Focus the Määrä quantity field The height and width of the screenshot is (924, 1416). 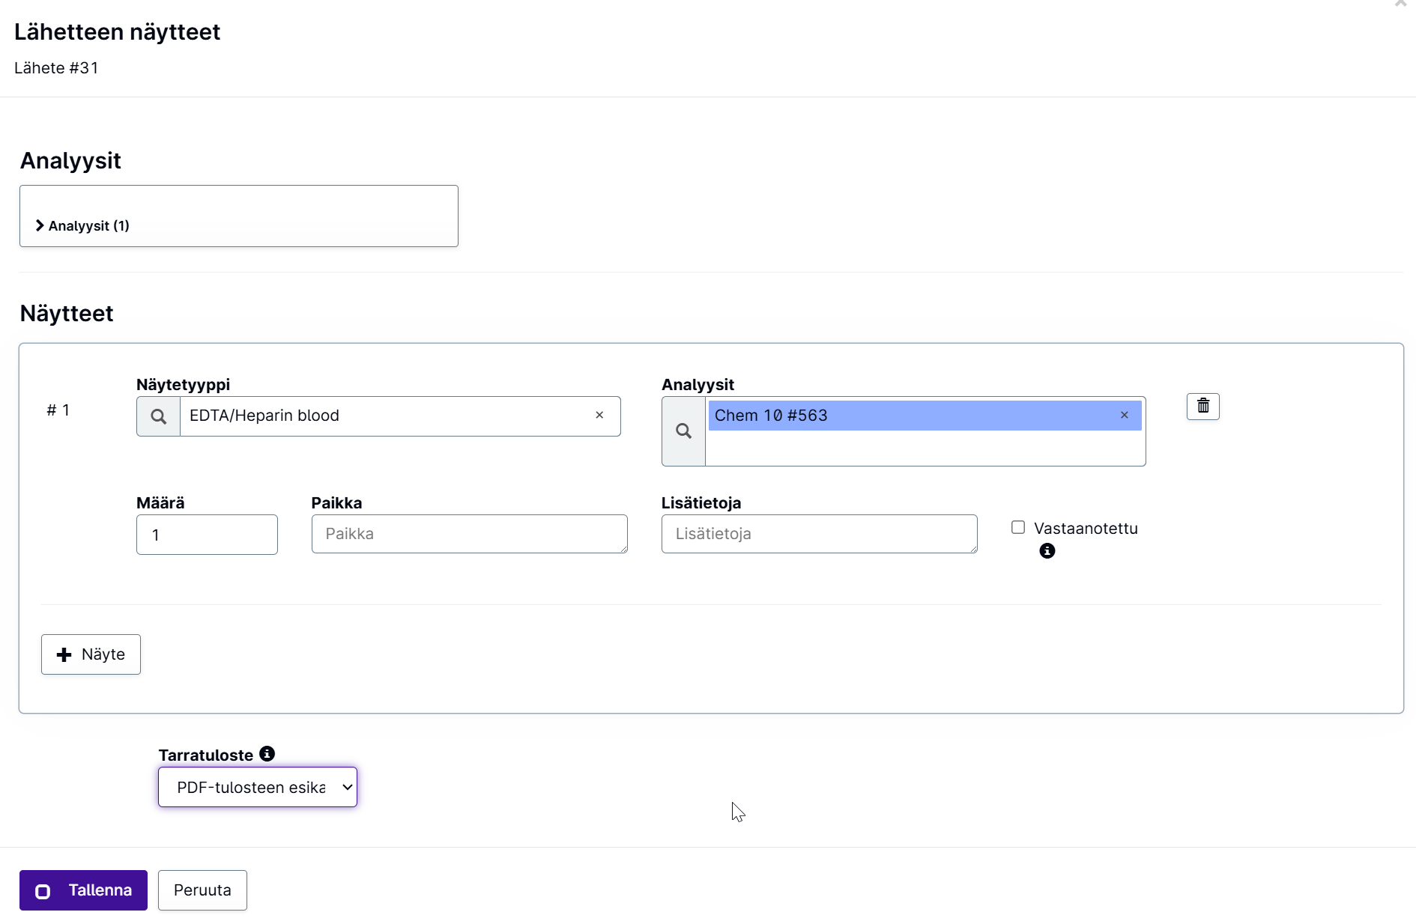click(207, 535)
